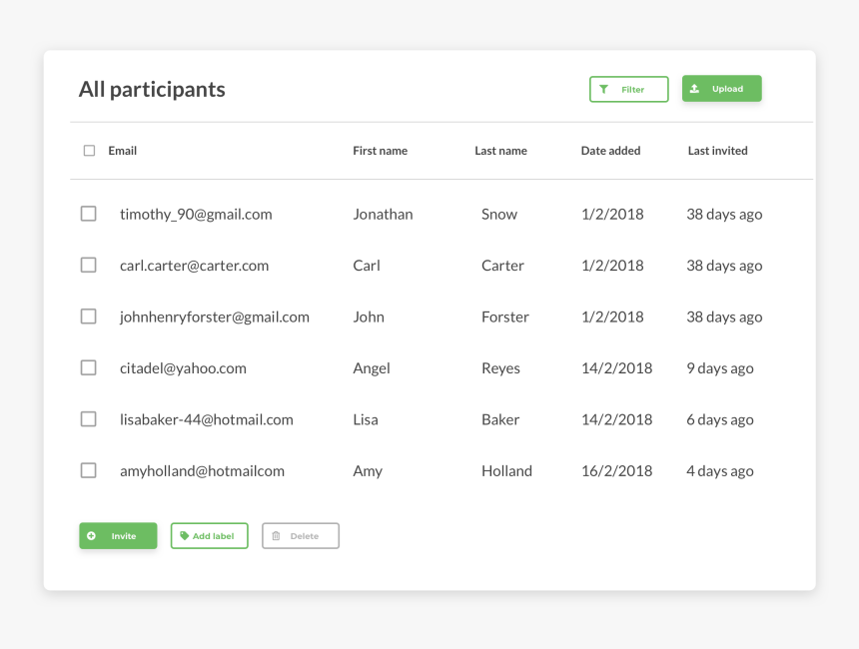
Task: Sort by First name column header
Action: point(380,151)
